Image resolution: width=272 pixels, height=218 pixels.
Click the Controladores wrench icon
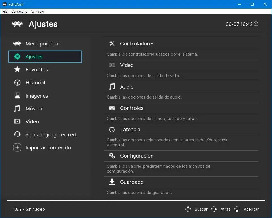coord(112,43)
